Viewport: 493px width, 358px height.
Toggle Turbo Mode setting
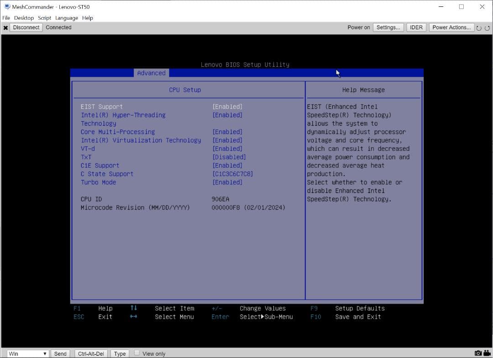coord(227,182)
